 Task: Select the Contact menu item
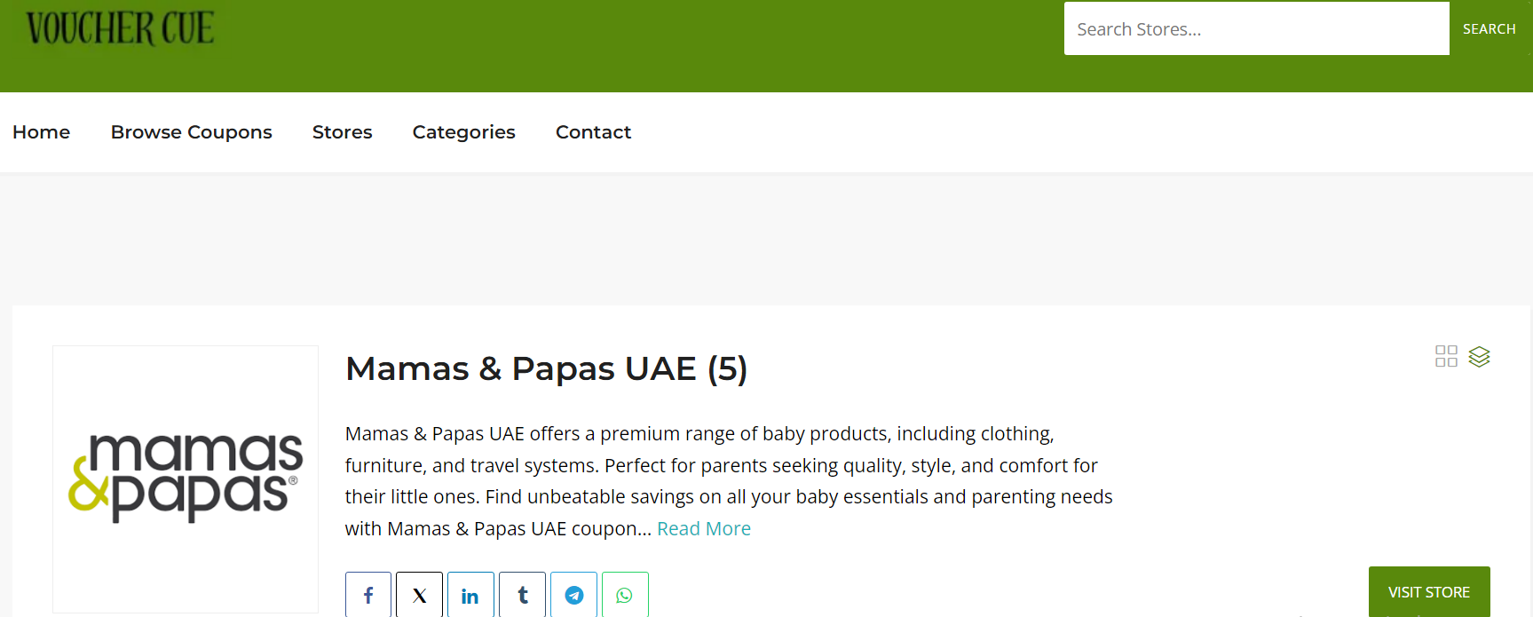click(593, 131)
